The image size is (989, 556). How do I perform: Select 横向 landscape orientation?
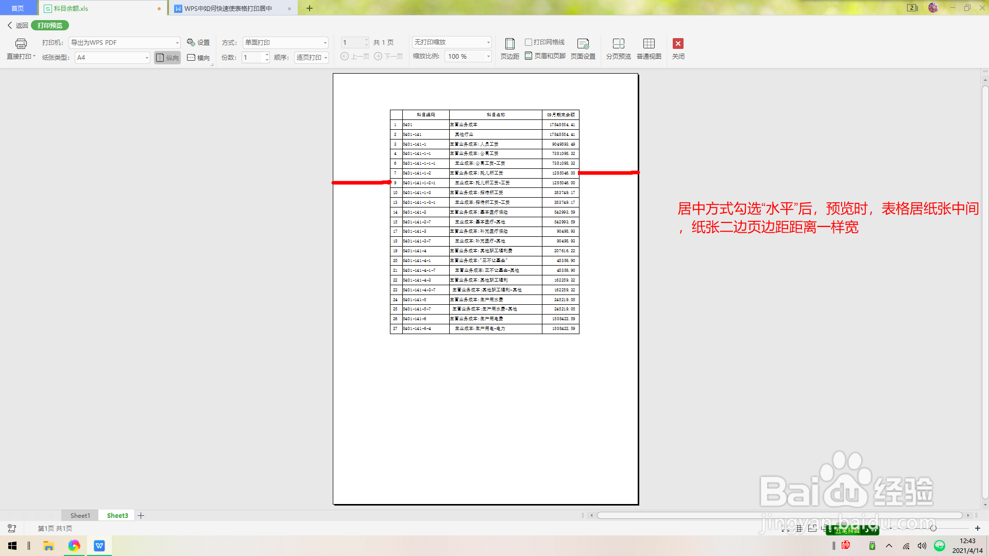pos(198,57)
